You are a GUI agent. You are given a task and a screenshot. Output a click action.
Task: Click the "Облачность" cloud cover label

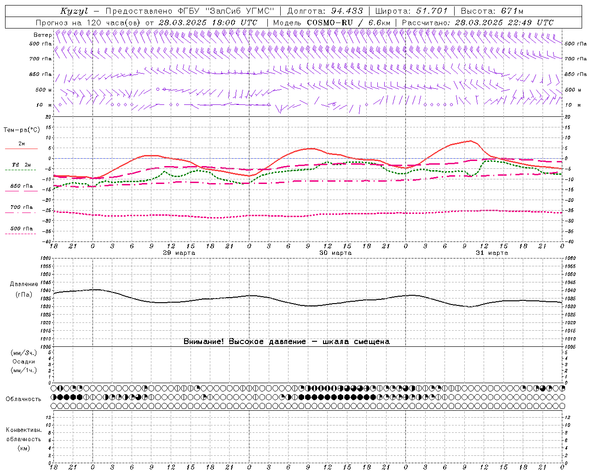(23, 399)
